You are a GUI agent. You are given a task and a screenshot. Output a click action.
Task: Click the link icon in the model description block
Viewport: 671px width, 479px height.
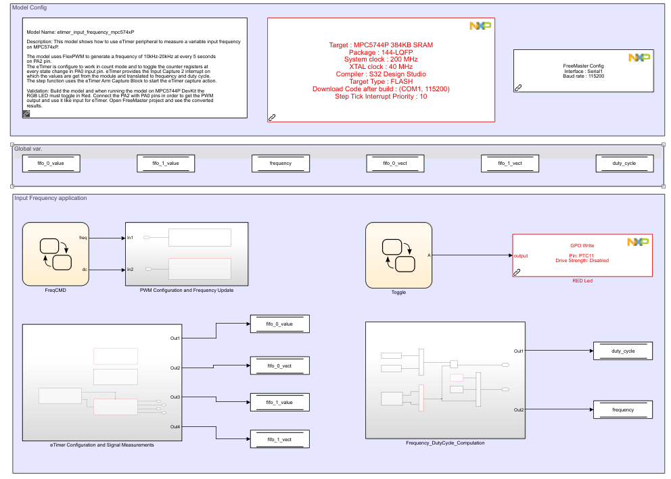point(26,114)
